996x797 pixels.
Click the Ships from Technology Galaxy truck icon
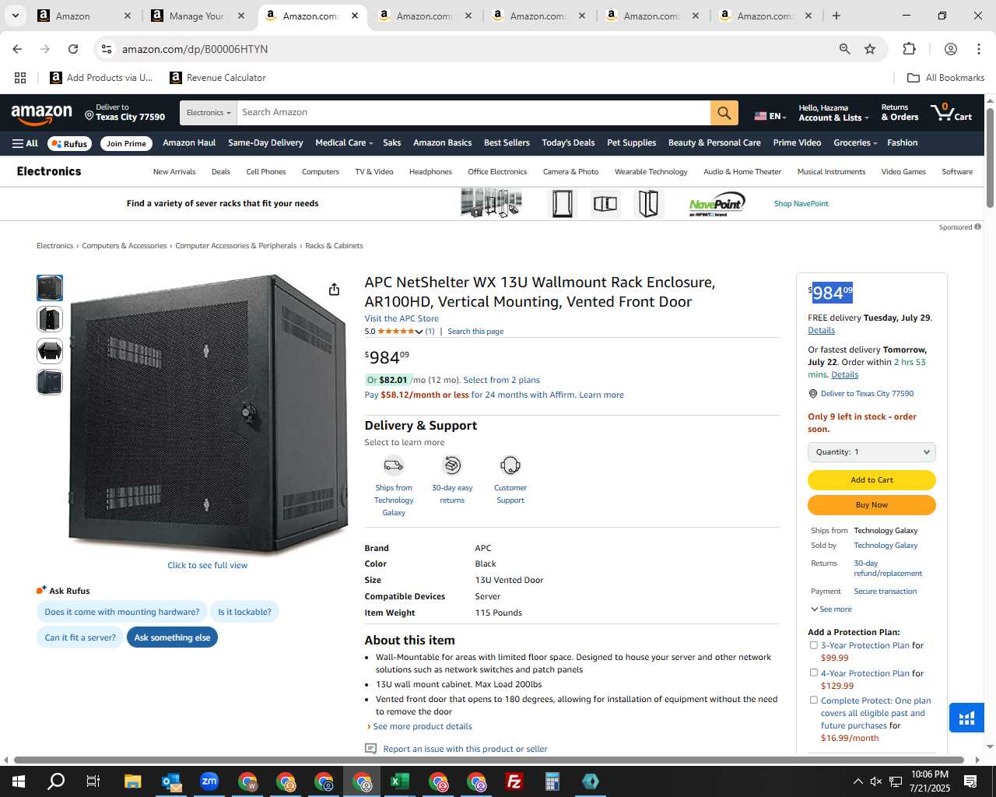(x=394, y=465)
